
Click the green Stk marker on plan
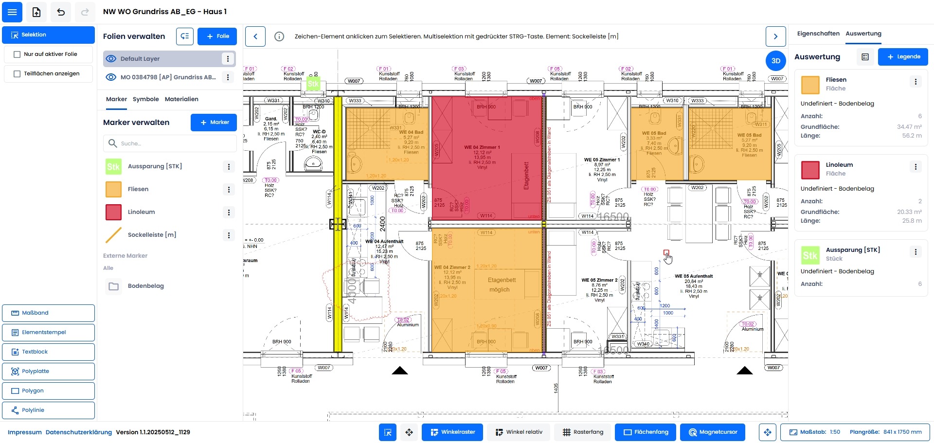click(x=313, y=84)
